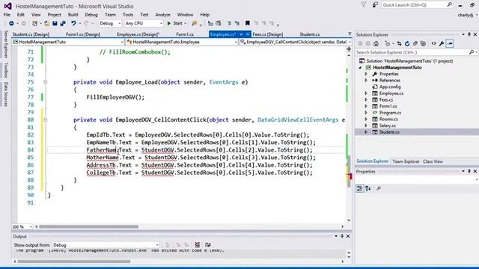Viewport: 479px width, 269px height.
Task: Click the Save toolbar icon
Action: tap(55, 23)
